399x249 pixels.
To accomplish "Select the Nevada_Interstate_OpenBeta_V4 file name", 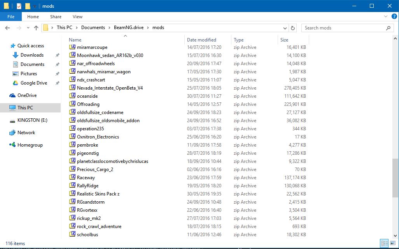I will [110, 88].
